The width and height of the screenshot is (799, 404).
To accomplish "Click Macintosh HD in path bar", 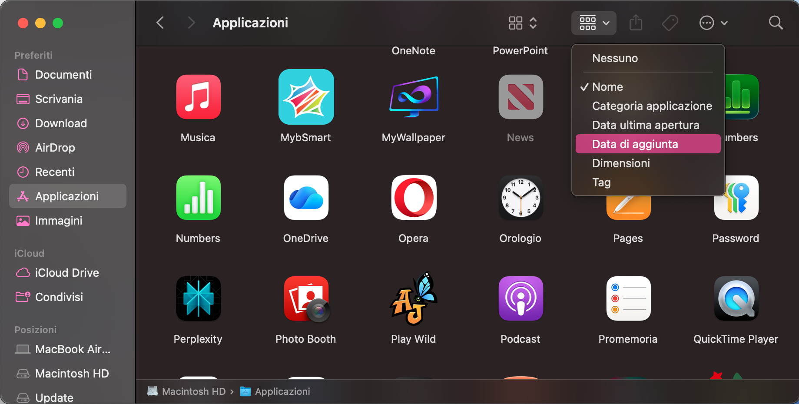I will (x=187, y=391).
